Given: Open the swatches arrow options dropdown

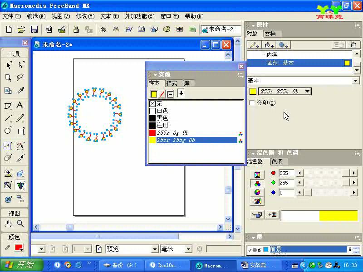Looking at the screenshot, I should click(x=181, y=93).
